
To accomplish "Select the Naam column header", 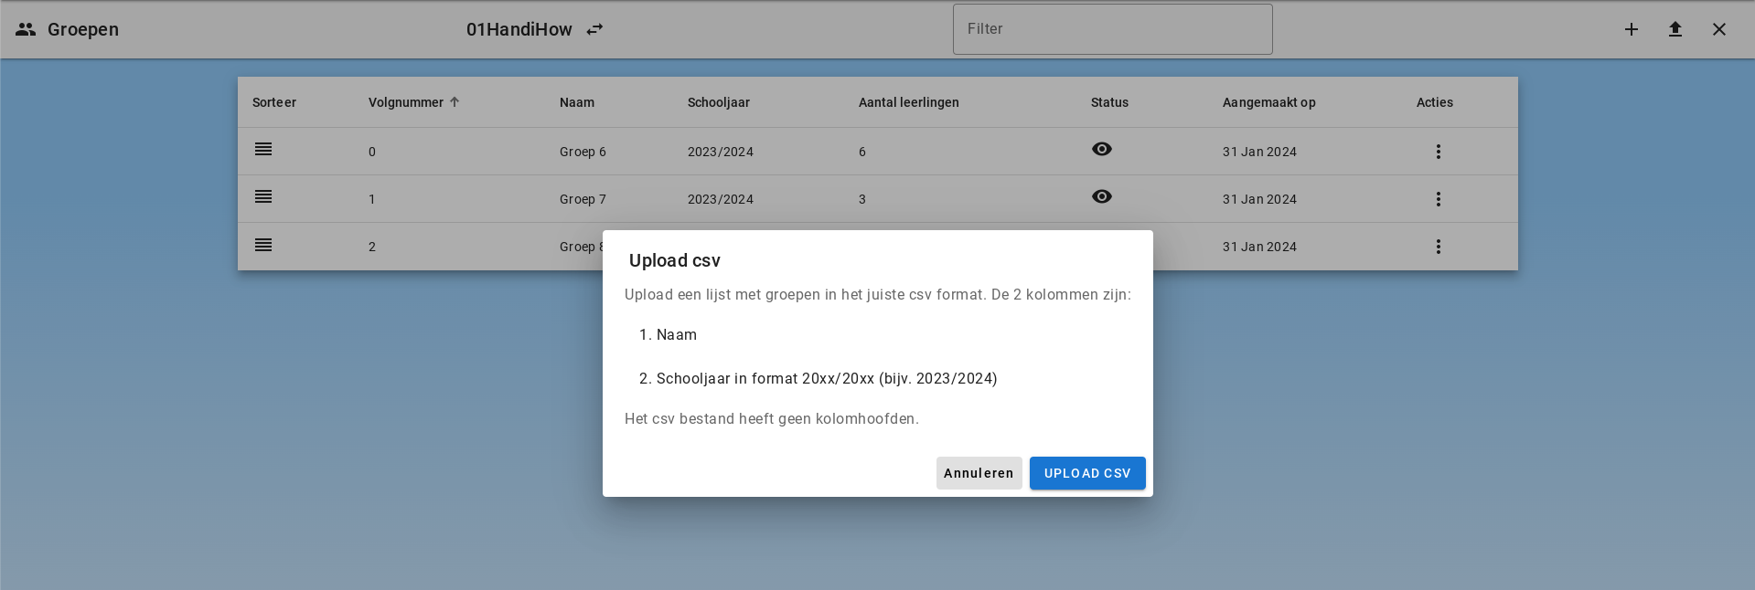I will pos(577,102).
